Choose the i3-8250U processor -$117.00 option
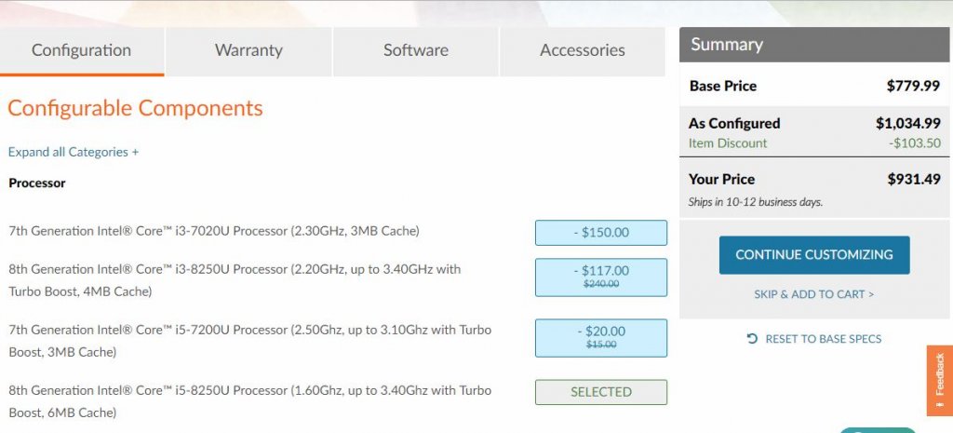The width and height of the screenshot is (953, 433). point(600,277)
